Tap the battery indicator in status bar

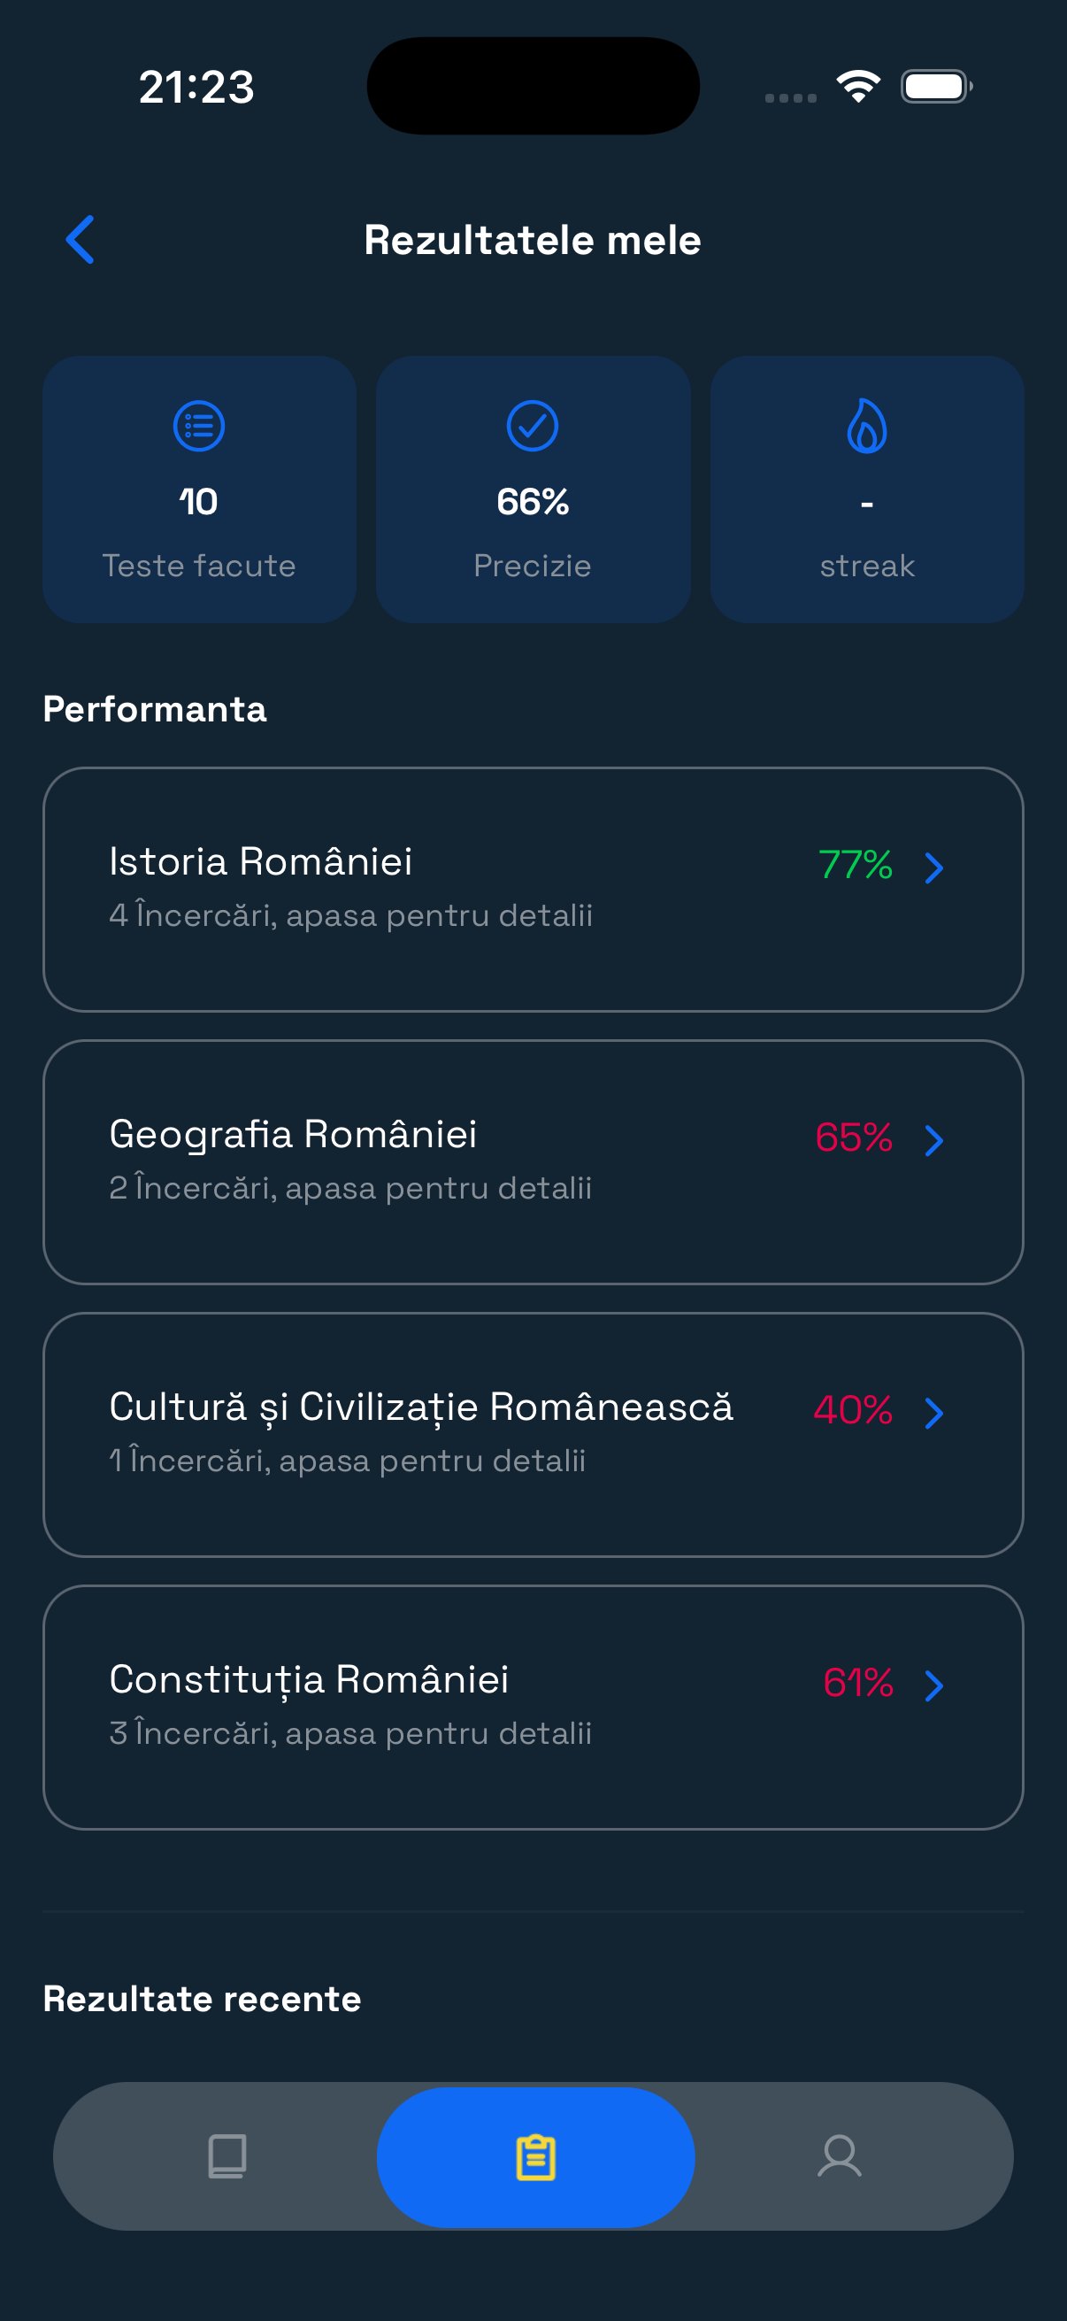(936, 87)
